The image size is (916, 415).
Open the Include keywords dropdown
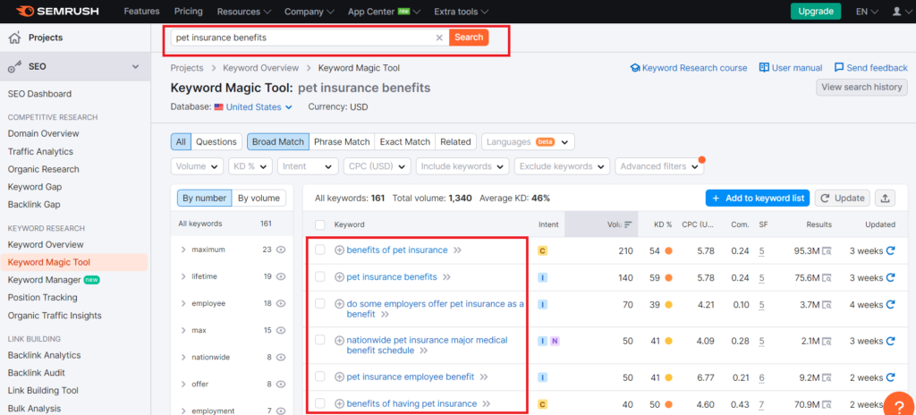462,166
